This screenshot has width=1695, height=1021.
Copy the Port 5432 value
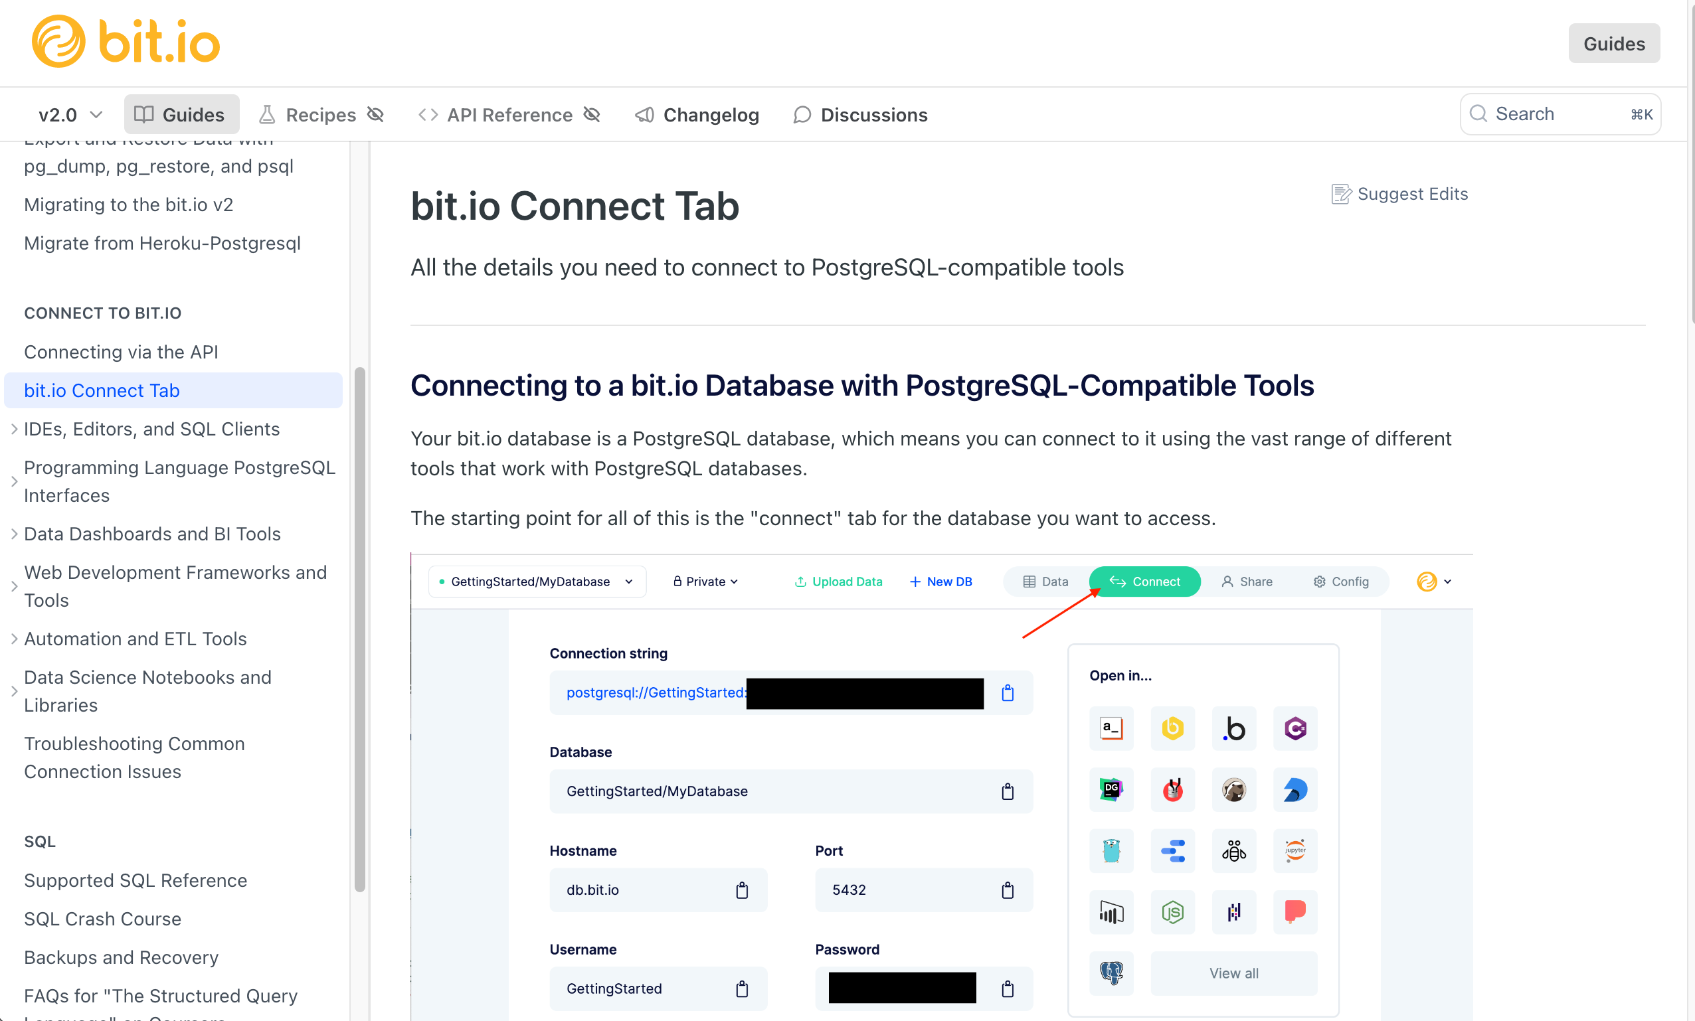(1008, 890)
